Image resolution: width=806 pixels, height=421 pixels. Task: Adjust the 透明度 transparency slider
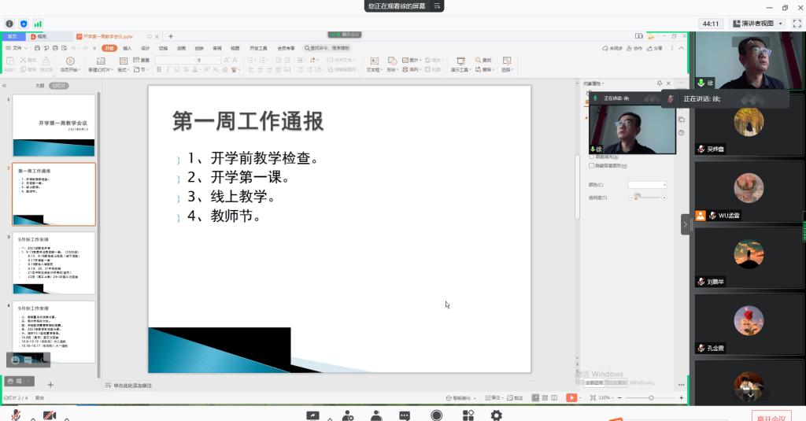[648, 198]
